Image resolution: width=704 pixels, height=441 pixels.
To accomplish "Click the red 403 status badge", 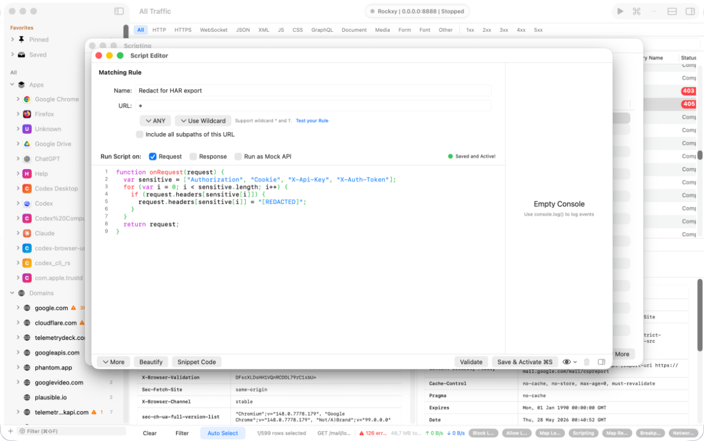I will [688, 91].
